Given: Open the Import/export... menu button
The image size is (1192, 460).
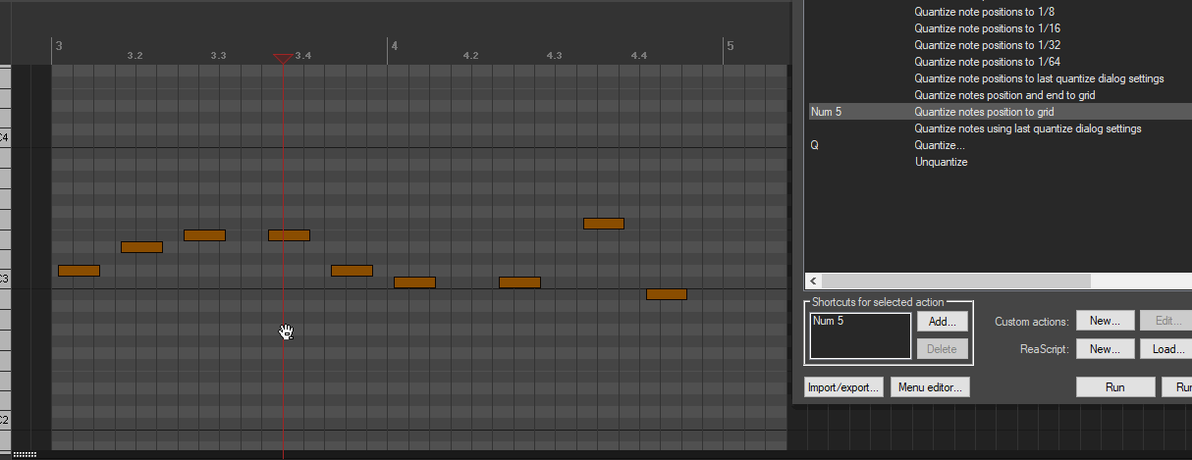Looking at the screenshot, I should pos(844,387).
